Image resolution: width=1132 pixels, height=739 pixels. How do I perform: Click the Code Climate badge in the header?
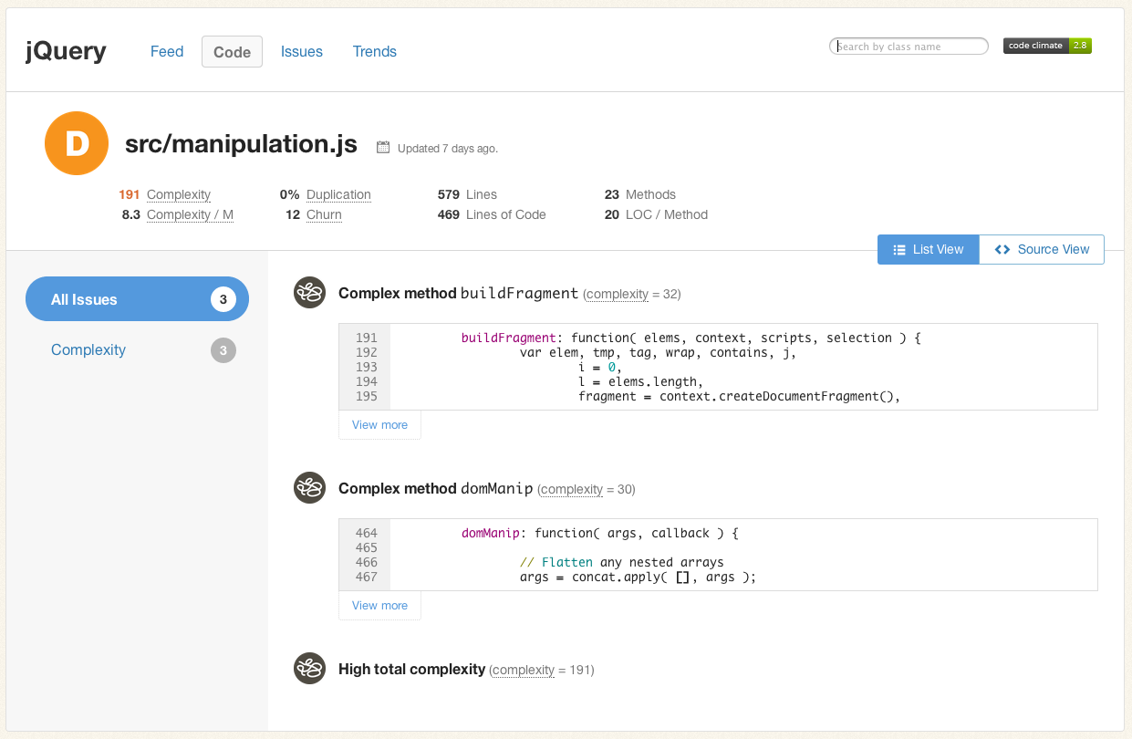point(1046,45)
